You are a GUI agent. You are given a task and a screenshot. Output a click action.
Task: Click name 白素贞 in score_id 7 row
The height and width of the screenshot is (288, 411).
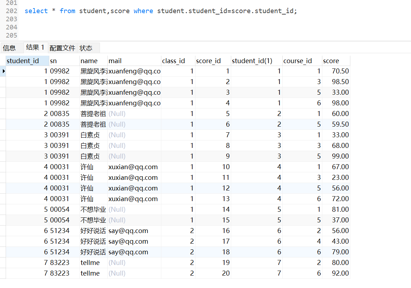93,135
